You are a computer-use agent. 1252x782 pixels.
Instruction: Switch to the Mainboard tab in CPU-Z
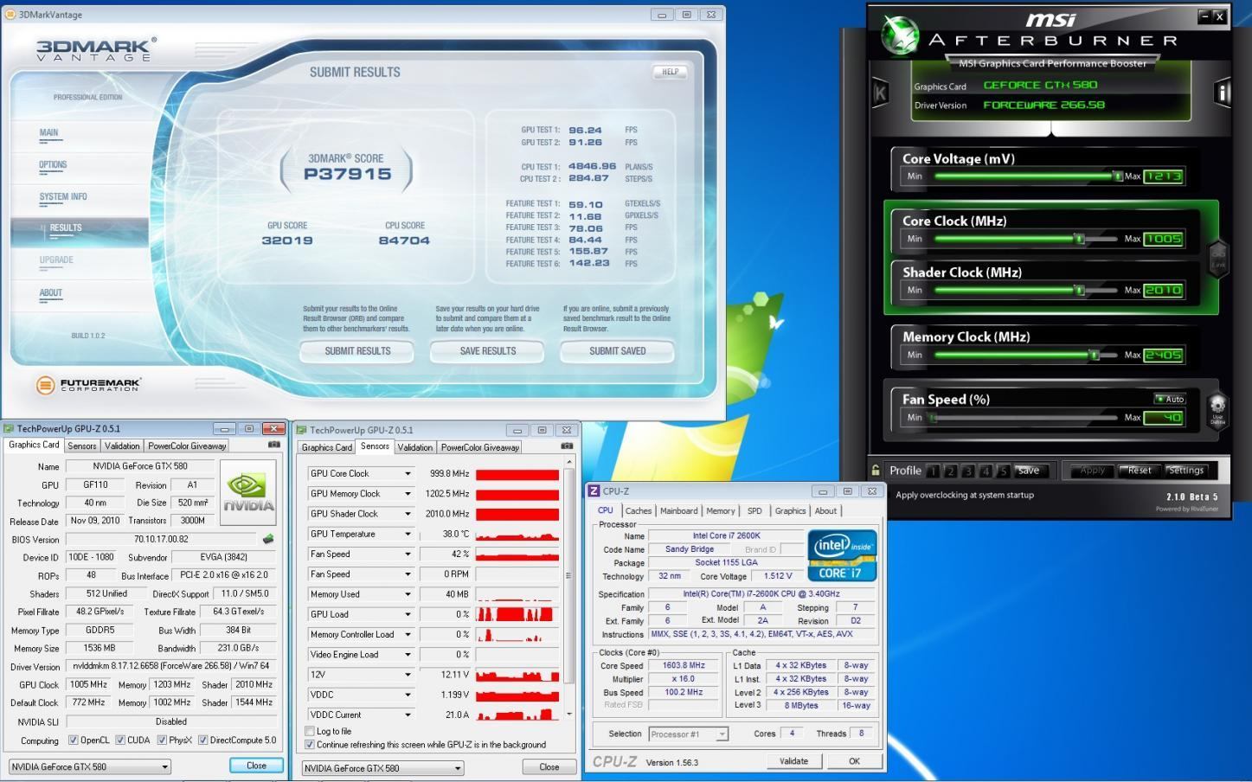pos(679,510)
